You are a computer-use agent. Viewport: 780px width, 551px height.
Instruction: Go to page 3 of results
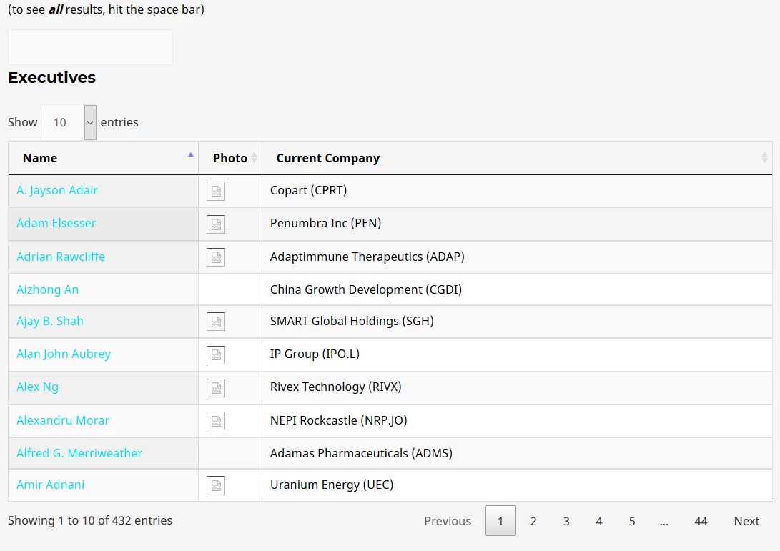[566, 521]
